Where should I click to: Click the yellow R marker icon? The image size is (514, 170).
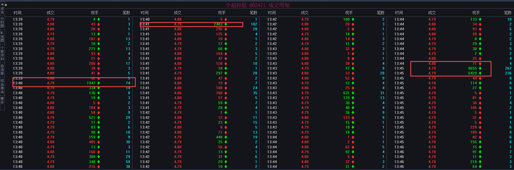click(6, 5)
